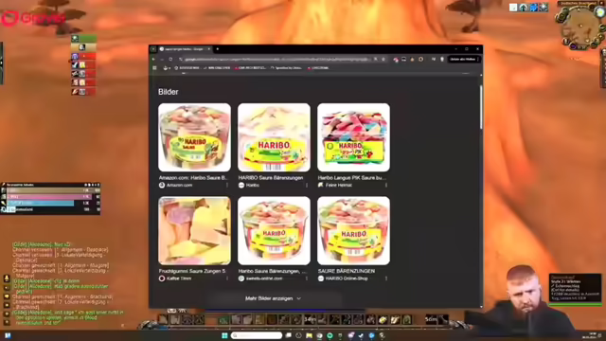Open the HARIBO Online-Shop Saure Bärenzungen thumbnail
The width and height of the screenshot is (606, 341).
coord(353,231)
